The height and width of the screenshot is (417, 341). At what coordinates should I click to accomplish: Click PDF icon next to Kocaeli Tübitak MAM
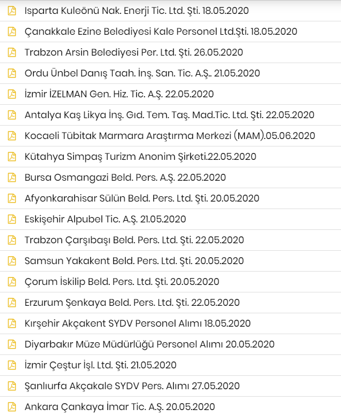12,136
